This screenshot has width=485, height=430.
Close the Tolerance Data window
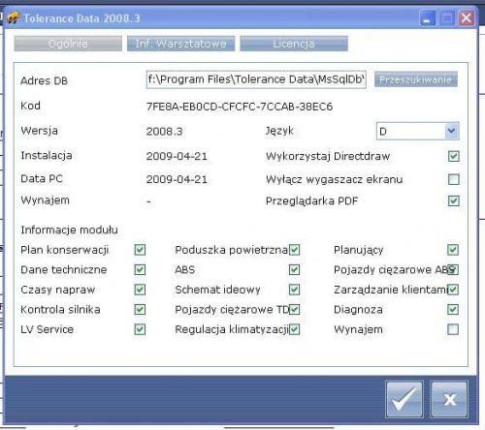467,17
